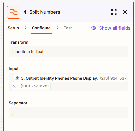135x131 pixels.
Task: Click the Show all fields text link
Action: [x=115, y=28]
